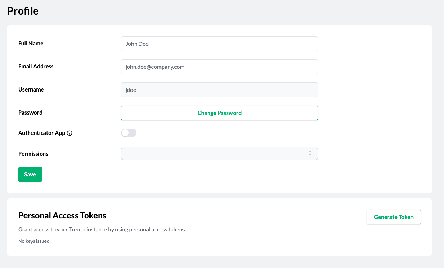This screenshot has width=444, height=268.
Task: Enable the Authenticator App toggle switch
Action: coord(129,133)
